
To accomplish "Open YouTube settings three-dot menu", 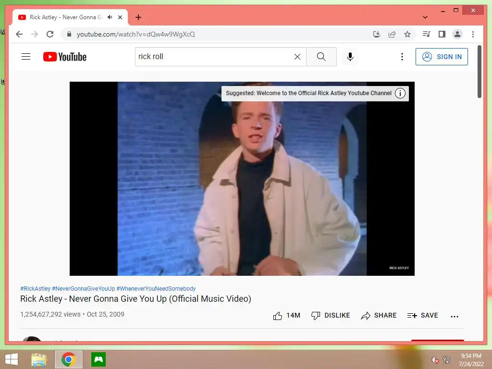I will pyautogui.click(x=402, y=57).
